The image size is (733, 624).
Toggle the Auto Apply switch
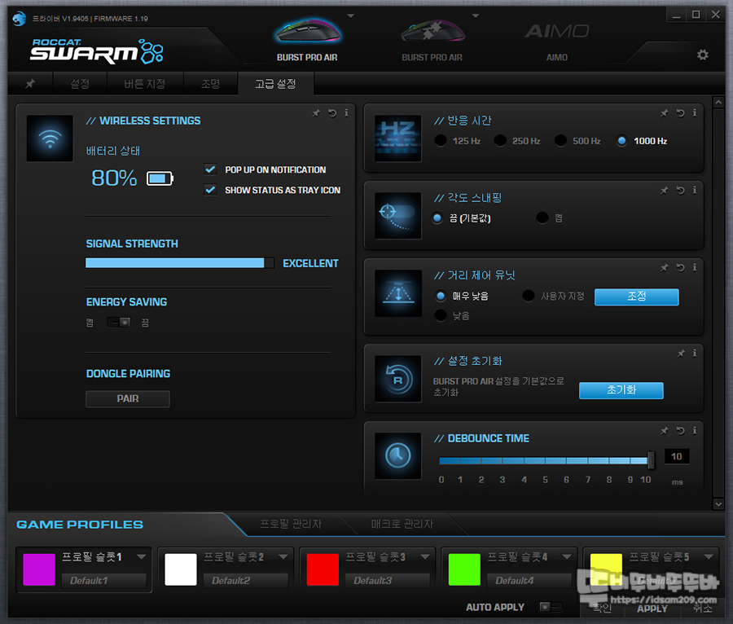(551, 607)
